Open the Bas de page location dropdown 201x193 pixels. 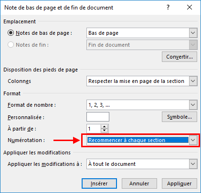142,33
